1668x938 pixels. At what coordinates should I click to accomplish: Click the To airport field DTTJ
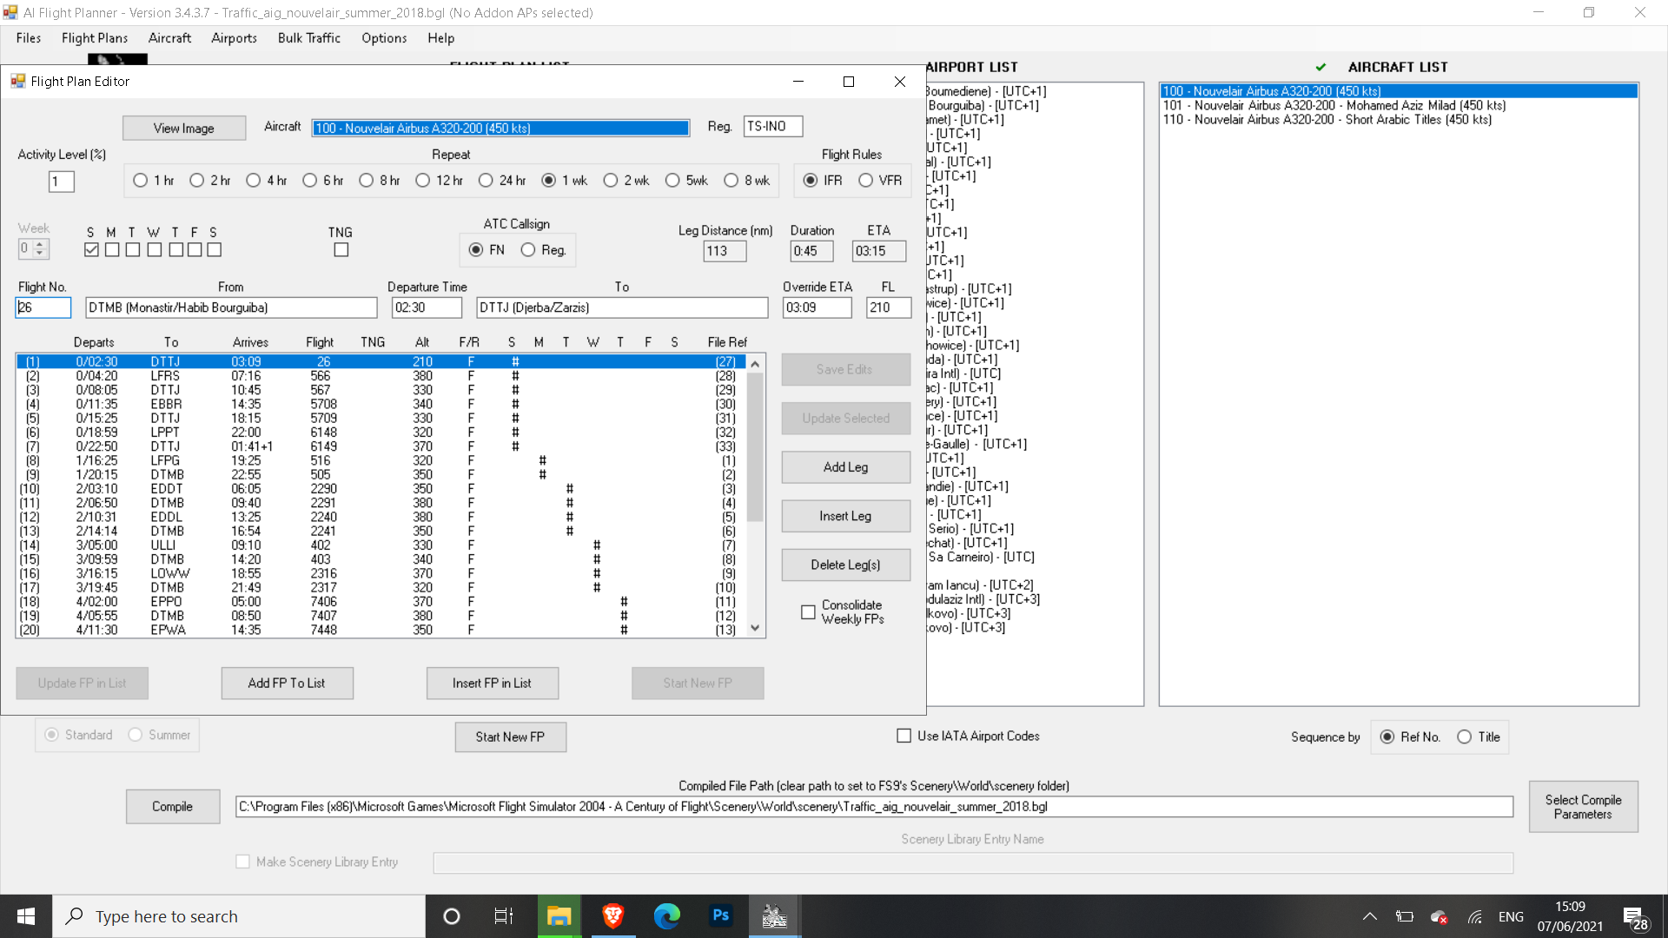(x=622, y=307)
